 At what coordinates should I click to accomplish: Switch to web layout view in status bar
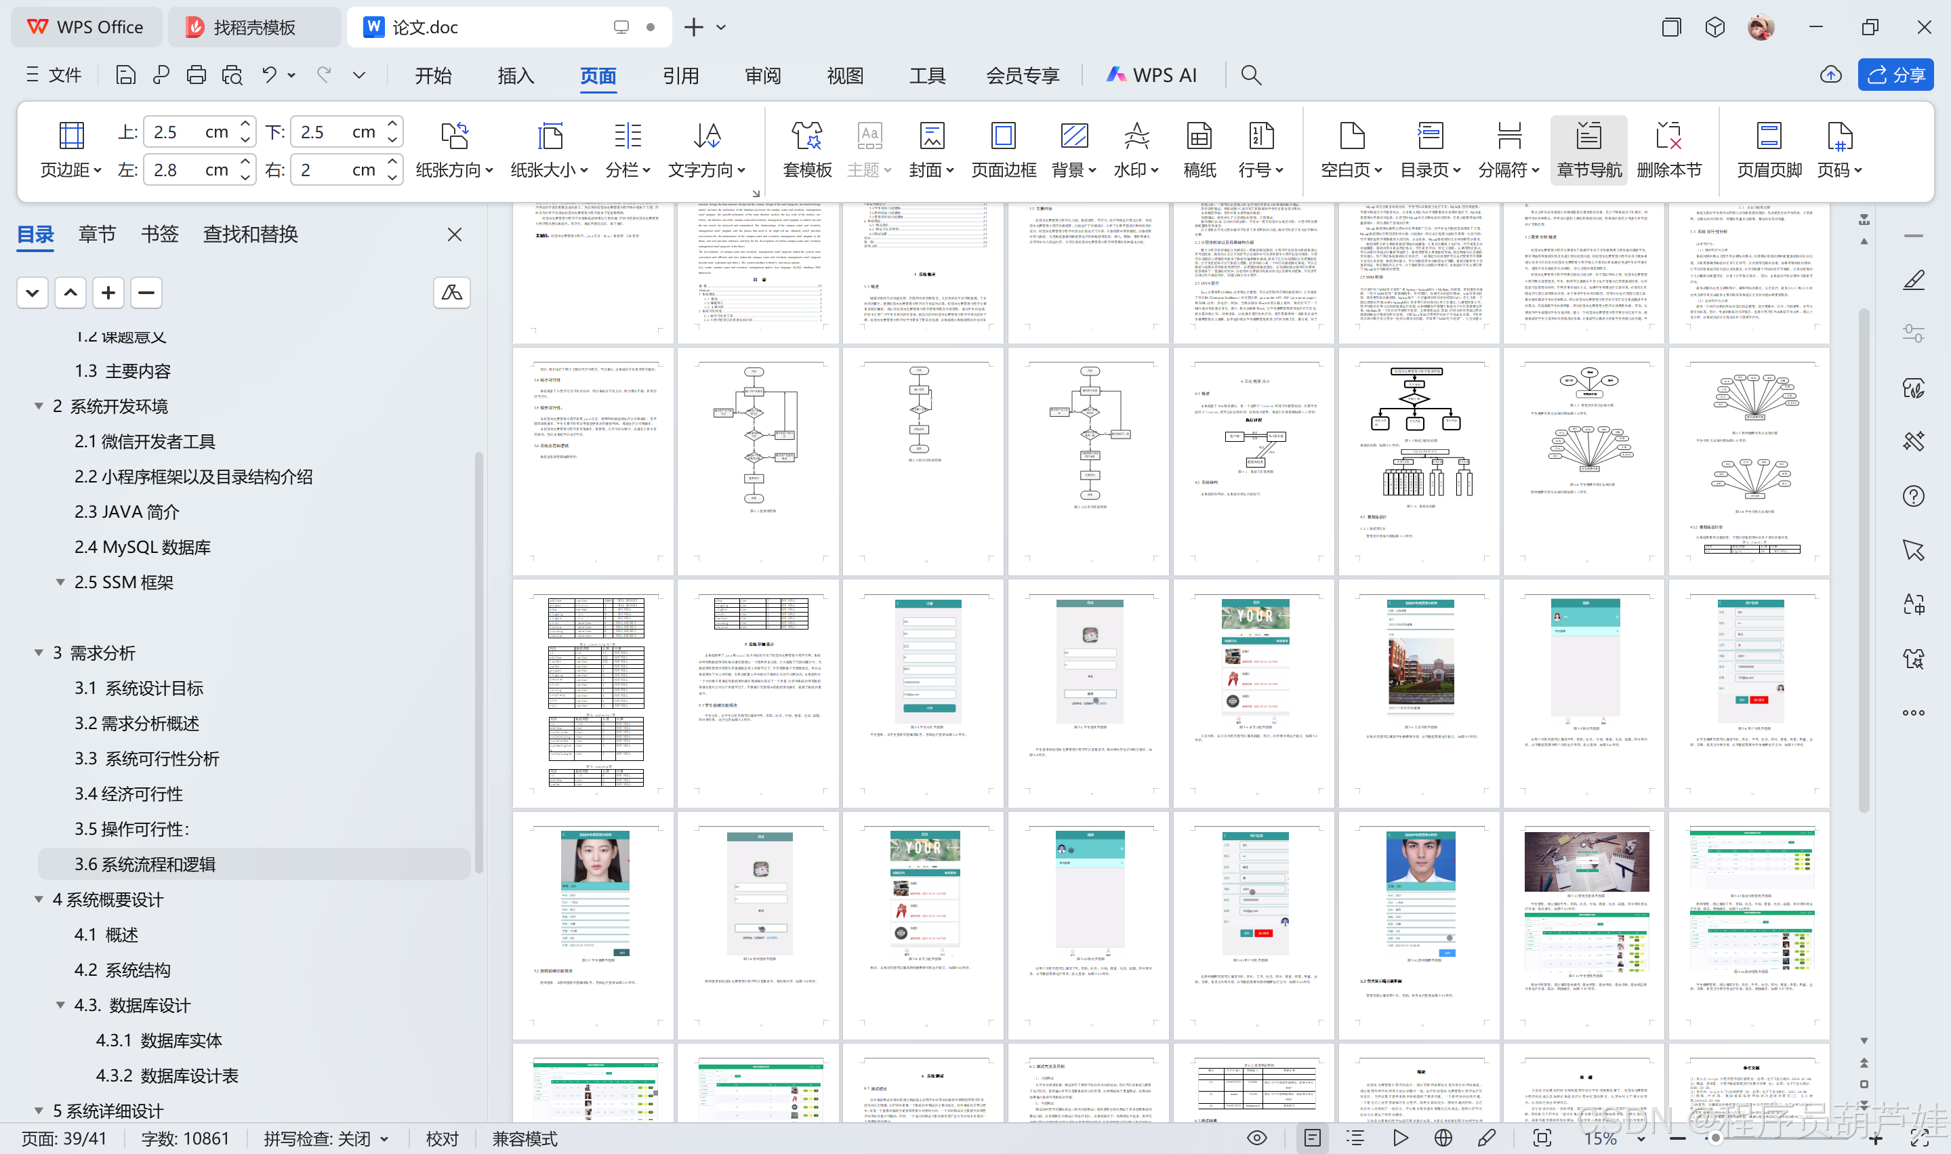[x=1443, y=1138]
